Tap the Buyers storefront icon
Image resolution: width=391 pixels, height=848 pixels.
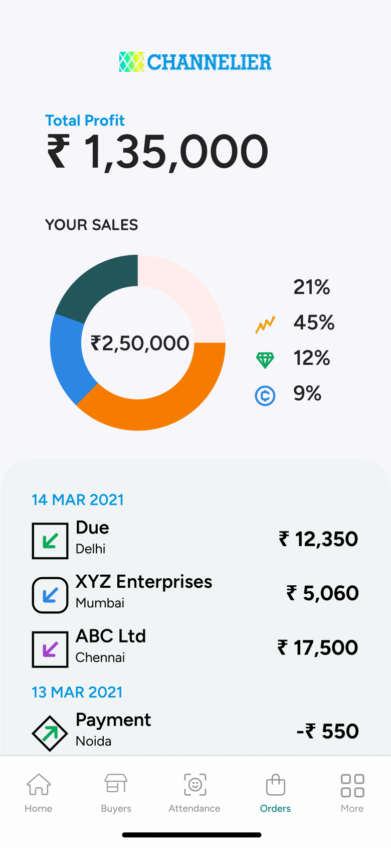tap(116, 784)
